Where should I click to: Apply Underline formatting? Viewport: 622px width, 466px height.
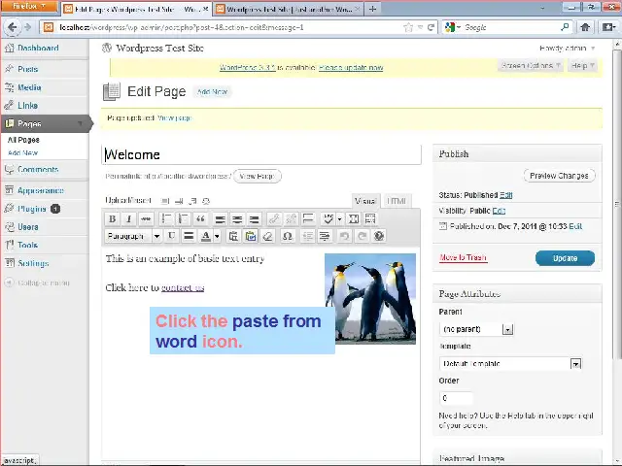click(x=171, y=236)
